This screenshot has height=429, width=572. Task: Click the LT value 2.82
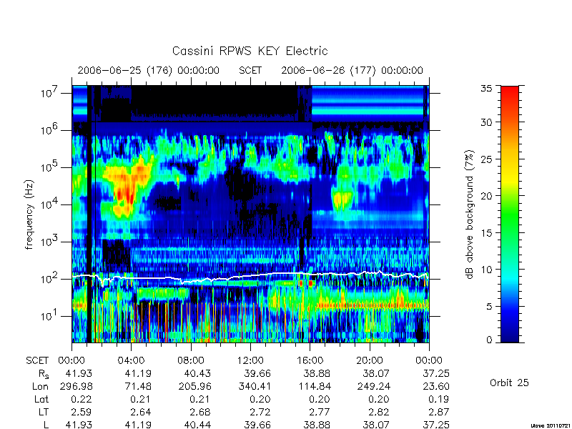379,412
